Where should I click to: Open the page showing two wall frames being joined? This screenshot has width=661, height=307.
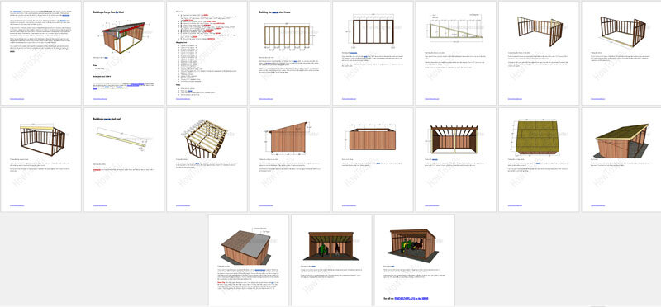point(539,53)
